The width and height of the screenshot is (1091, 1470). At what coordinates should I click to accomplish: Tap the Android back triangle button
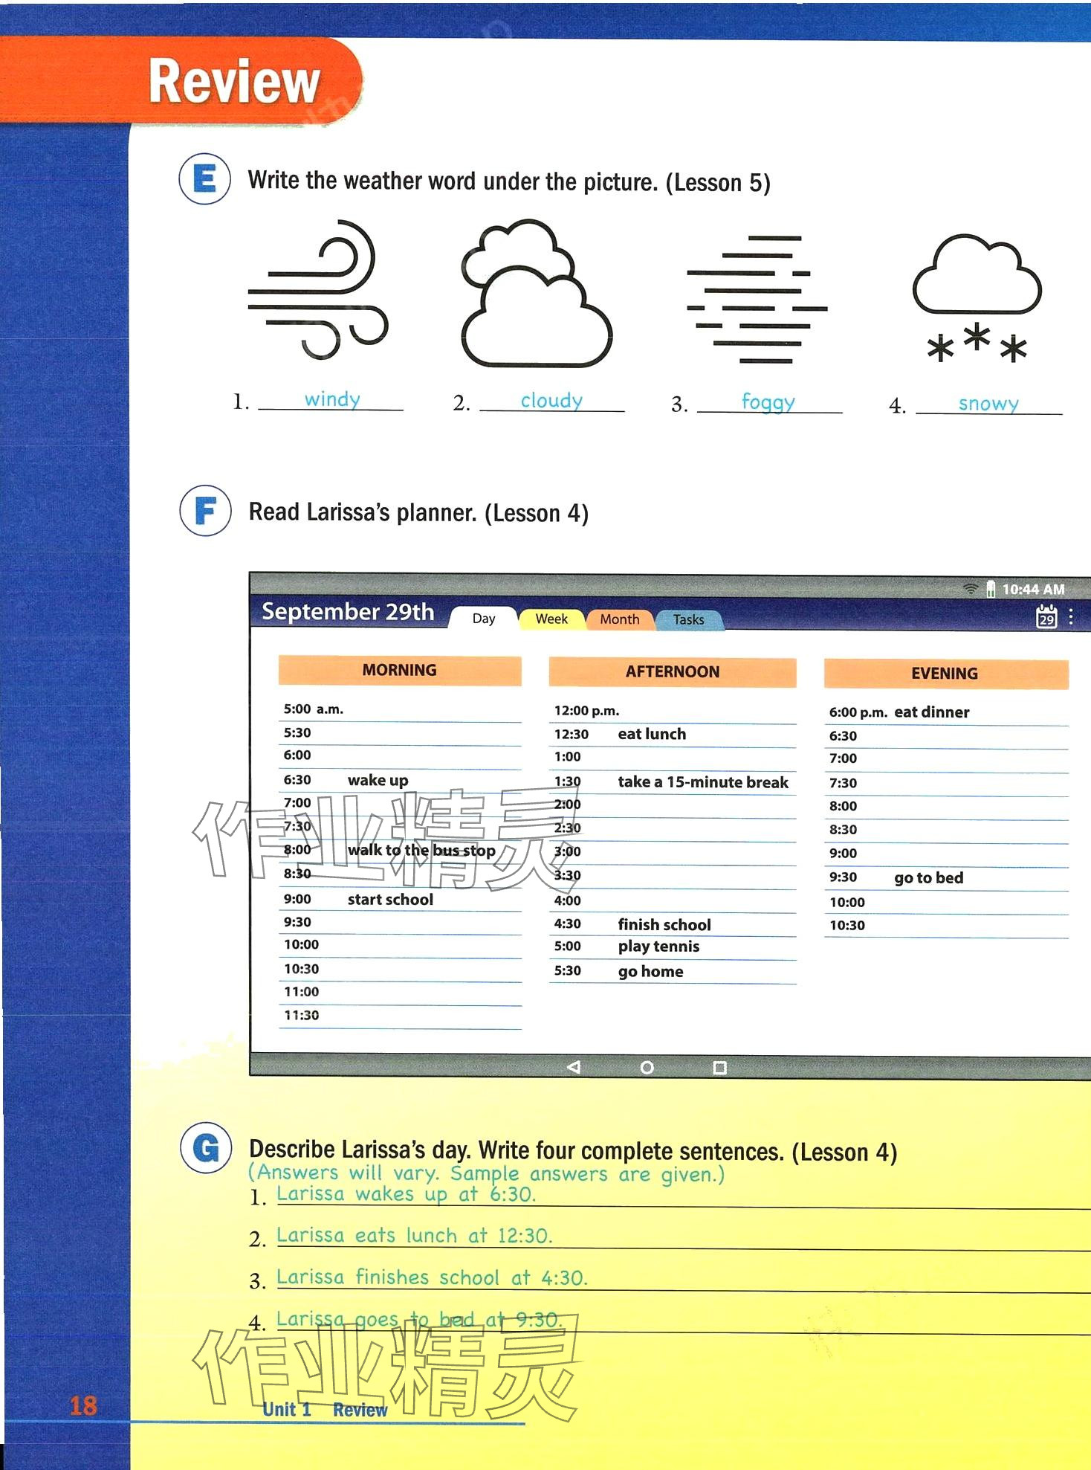click(573, 1067)
